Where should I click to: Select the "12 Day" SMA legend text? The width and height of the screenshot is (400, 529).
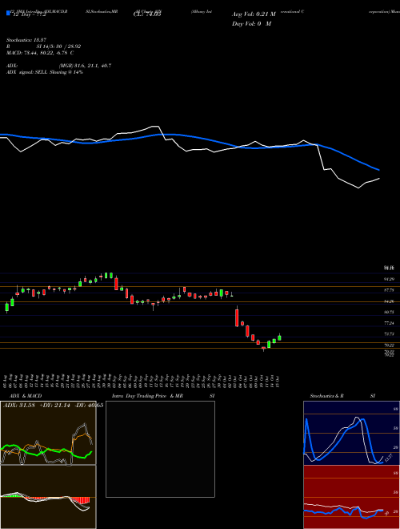[x=29, y=15]
